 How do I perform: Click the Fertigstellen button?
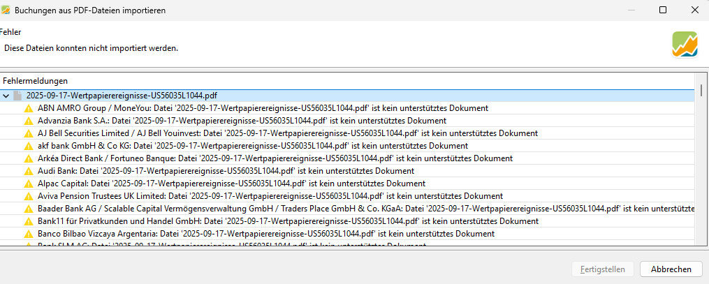click(x=603, y=269)
